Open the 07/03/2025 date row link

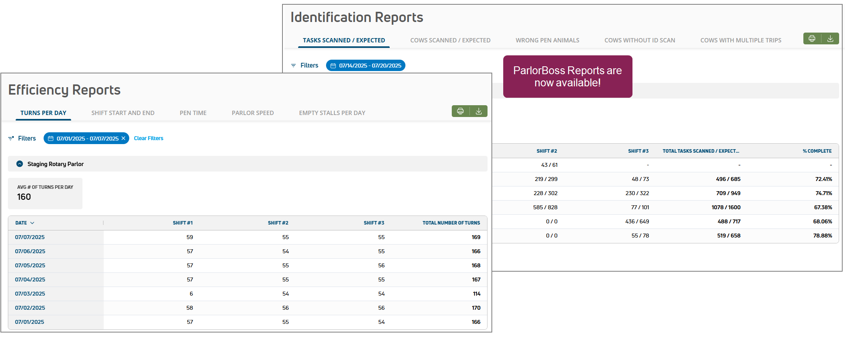(30, 294)
